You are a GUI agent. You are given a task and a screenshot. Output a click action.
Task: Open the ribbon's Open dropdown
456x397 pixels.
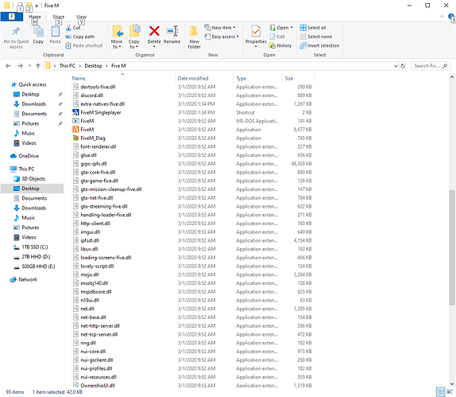tap(281, 28)
